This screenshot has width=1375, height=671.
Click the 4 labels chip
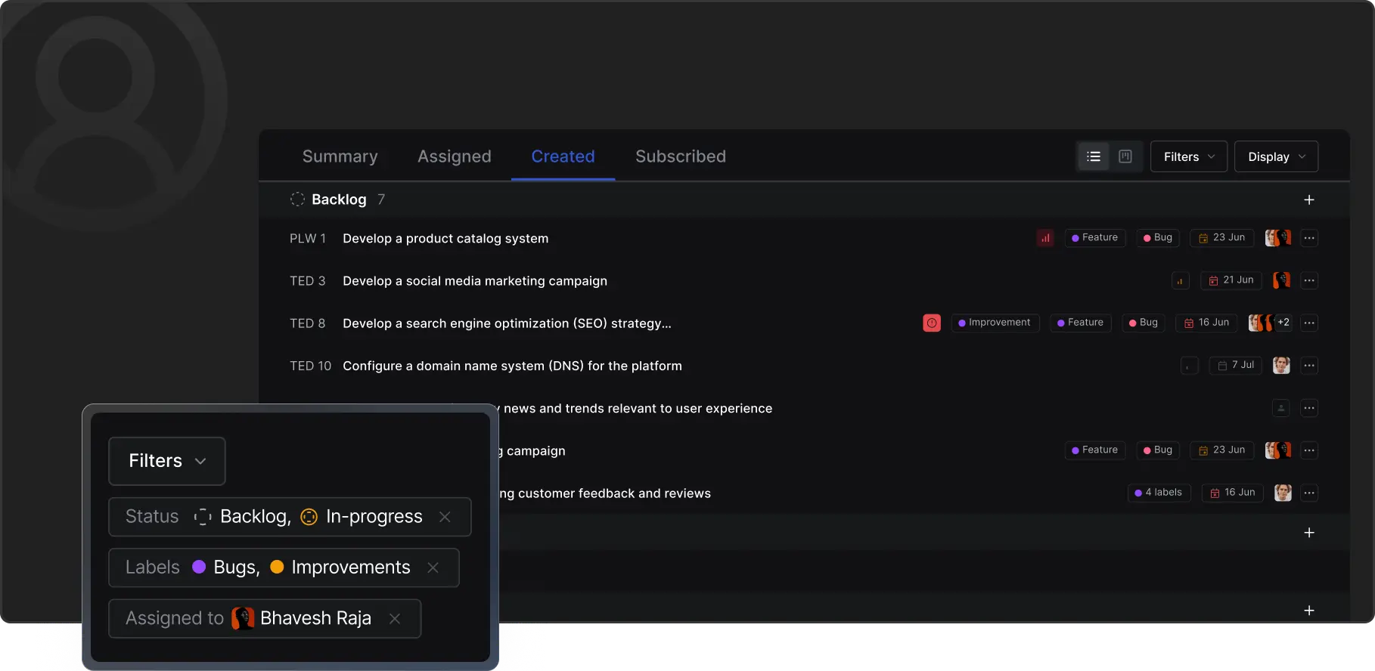[x=1158, y=493]
